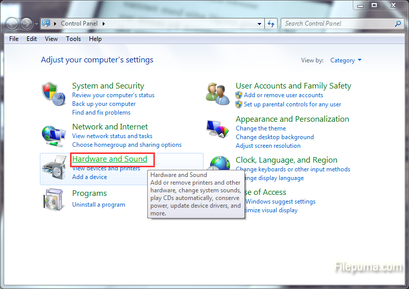Open Add or remove user accounts

tap(283, 95)
